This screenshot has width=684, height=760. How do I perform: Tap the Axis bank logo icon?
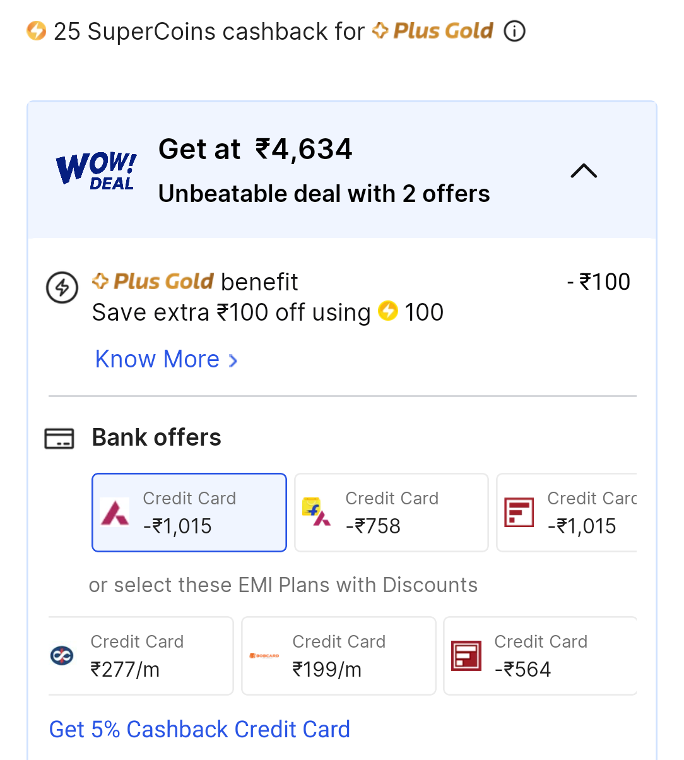point(115,512)
